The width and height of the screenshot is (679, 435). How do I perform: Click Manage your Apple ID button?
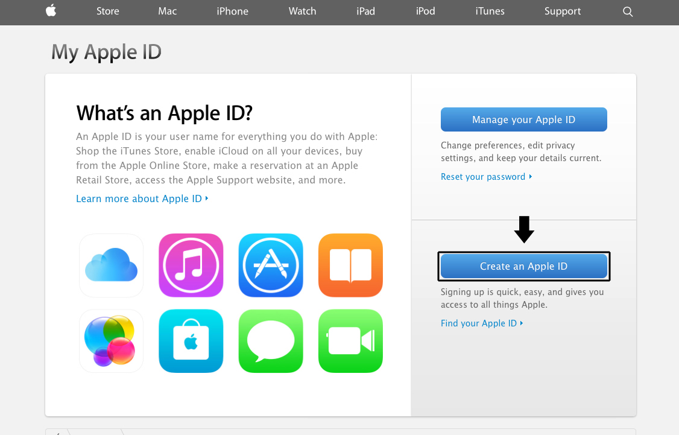click(x=524, y=119)
